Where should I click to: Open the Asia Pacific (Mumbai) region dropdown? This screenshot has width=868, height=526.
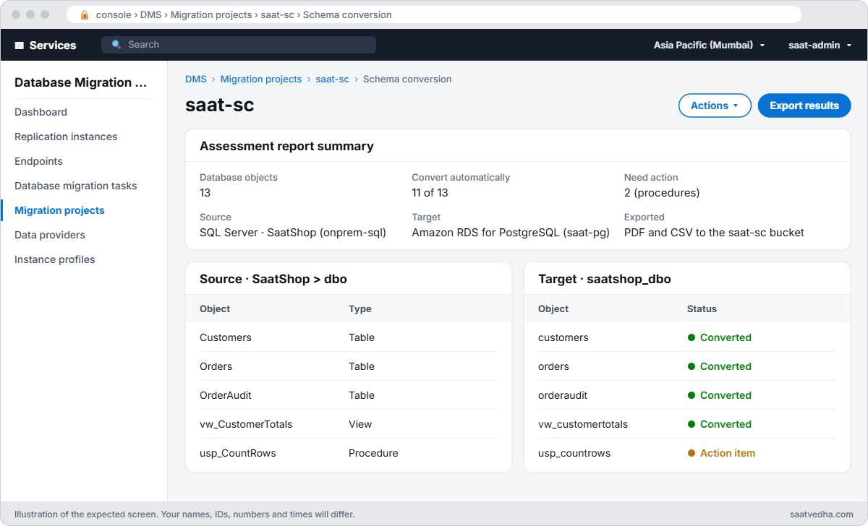click(709, 45)
